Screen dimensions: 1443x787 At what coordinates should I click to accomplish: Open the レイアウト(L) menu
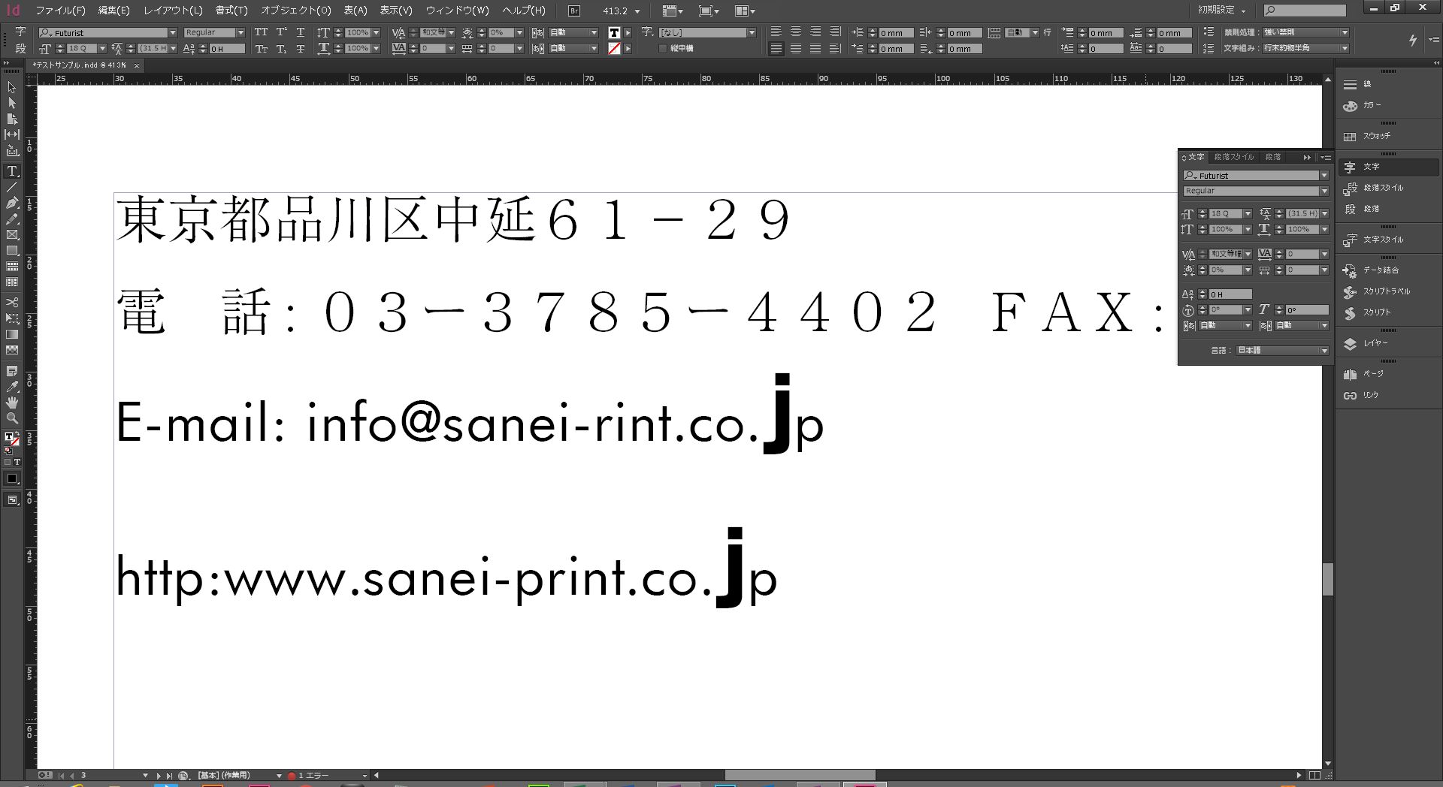pos(173,11)
